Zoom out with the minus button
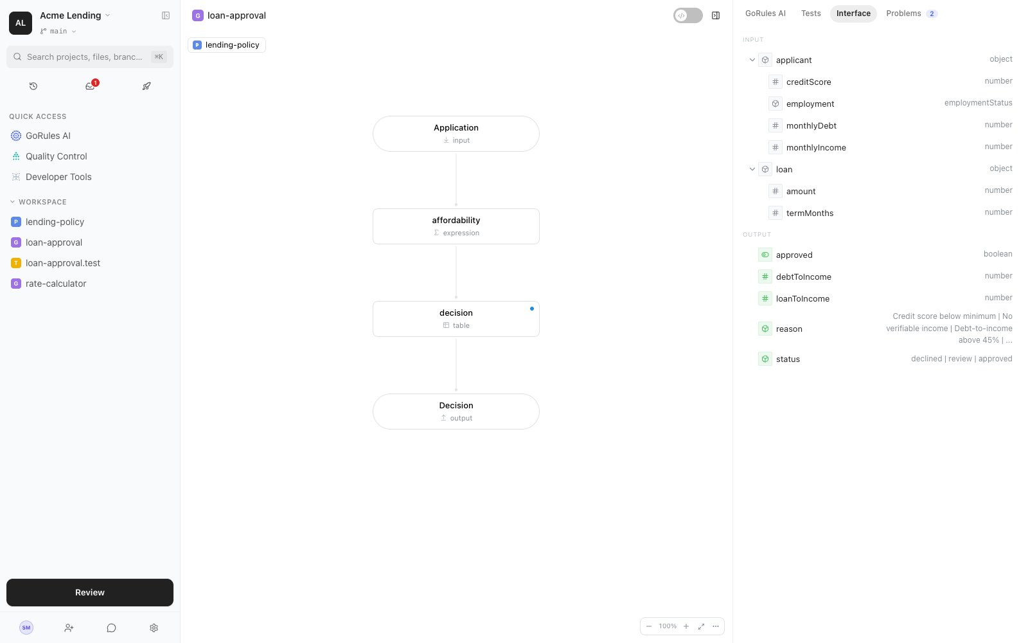Screen dimensions: 1028x643 coord(649,626)
